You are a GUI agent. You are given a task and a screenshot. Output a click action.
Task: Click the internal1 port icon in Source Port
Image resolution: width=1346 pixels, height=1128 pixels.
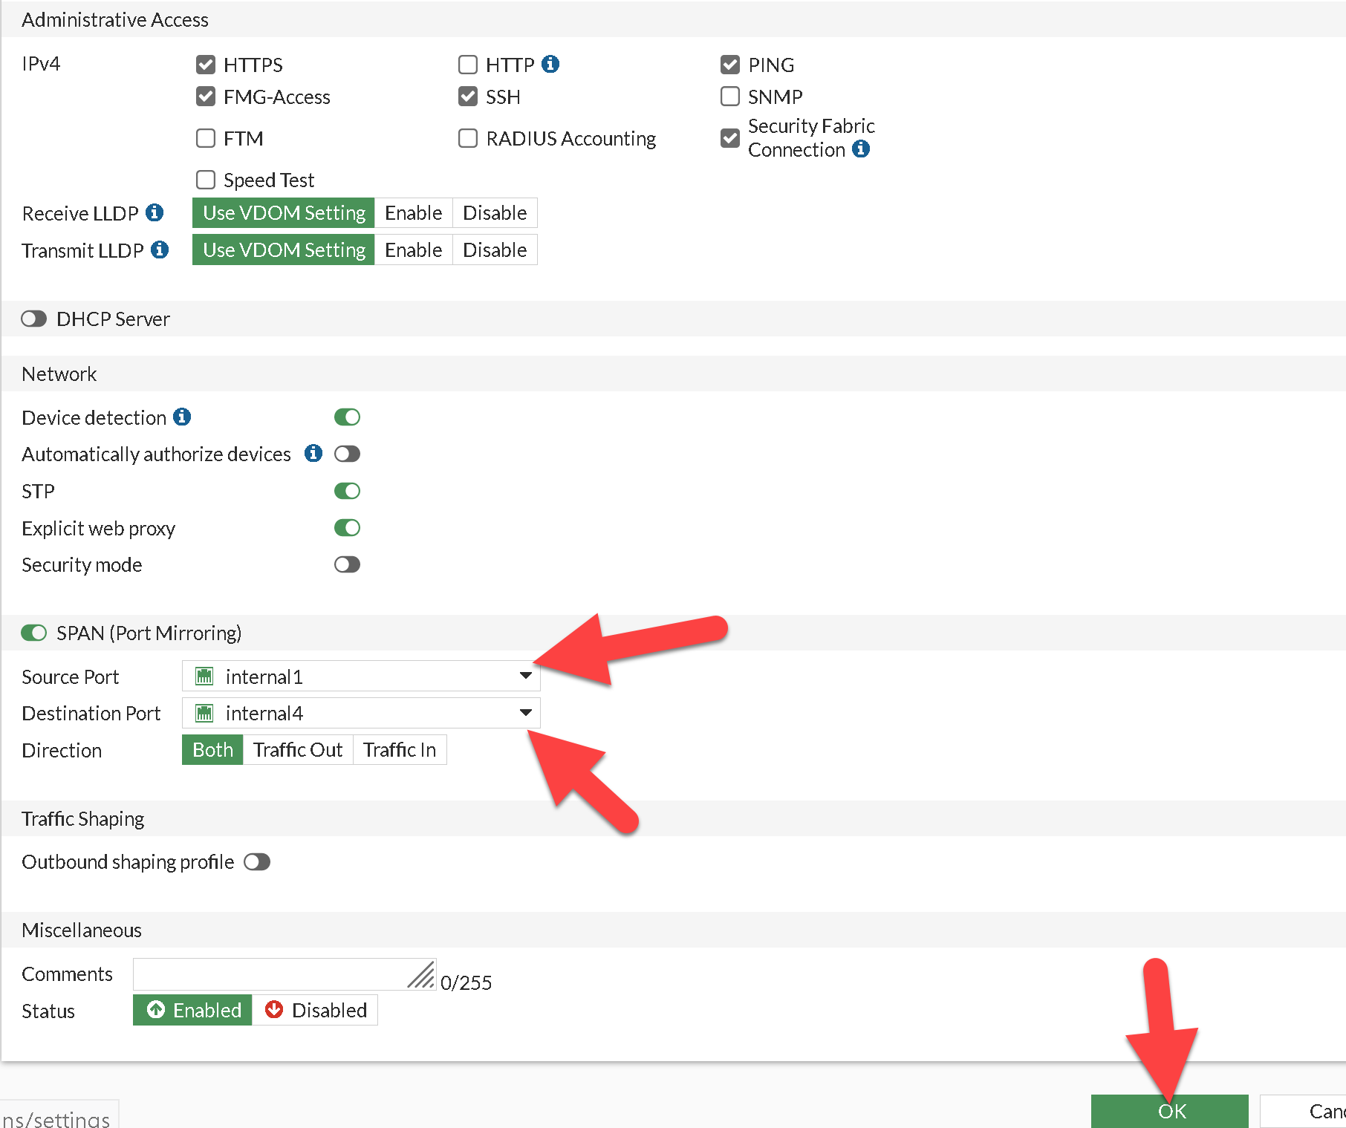pos(204,677)
